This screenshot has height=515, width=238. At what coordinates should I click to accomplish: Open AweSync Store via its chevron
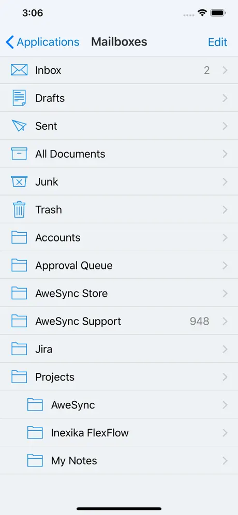(x=225, y=293)
